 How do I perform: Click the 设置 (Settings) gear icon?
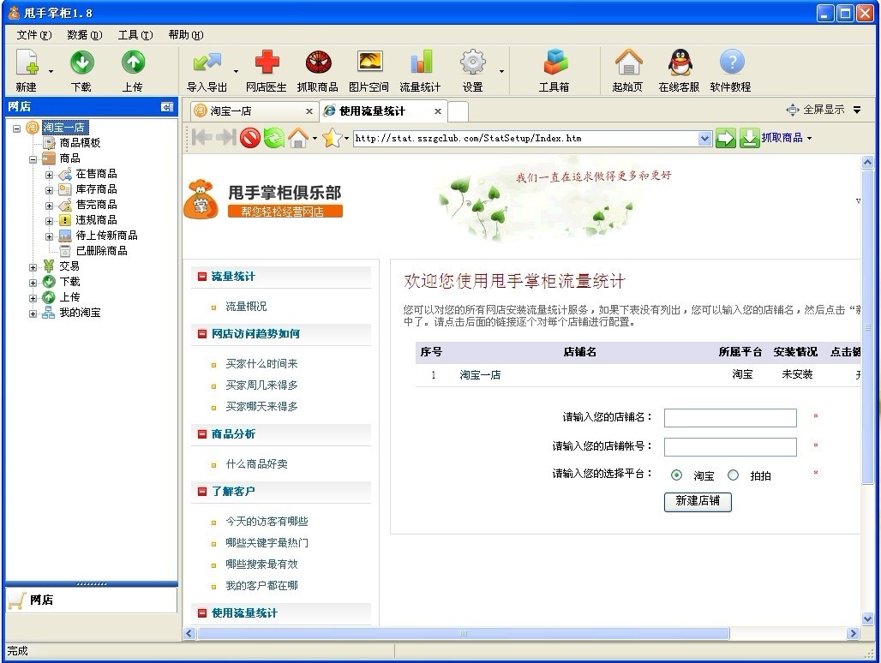pos(473,62)
